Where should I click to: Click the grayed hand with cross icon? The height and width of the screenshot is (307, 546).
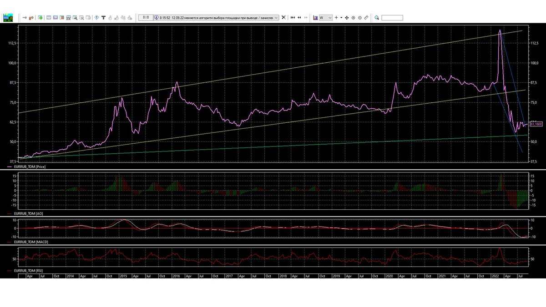116,18
